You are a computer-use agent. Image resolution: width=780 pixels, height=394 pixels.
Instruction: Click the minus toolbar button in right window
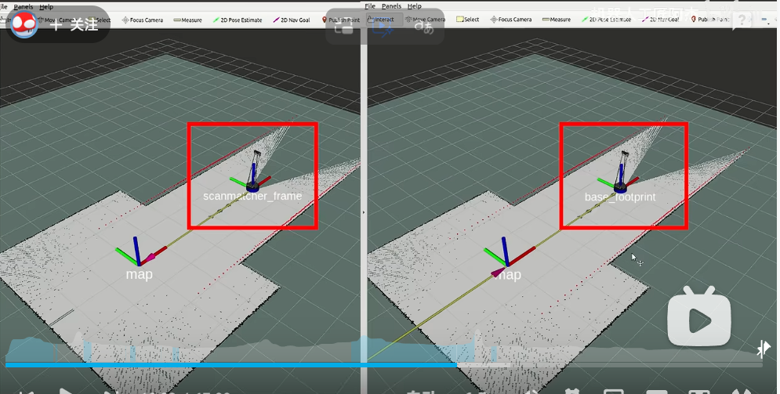764,20
